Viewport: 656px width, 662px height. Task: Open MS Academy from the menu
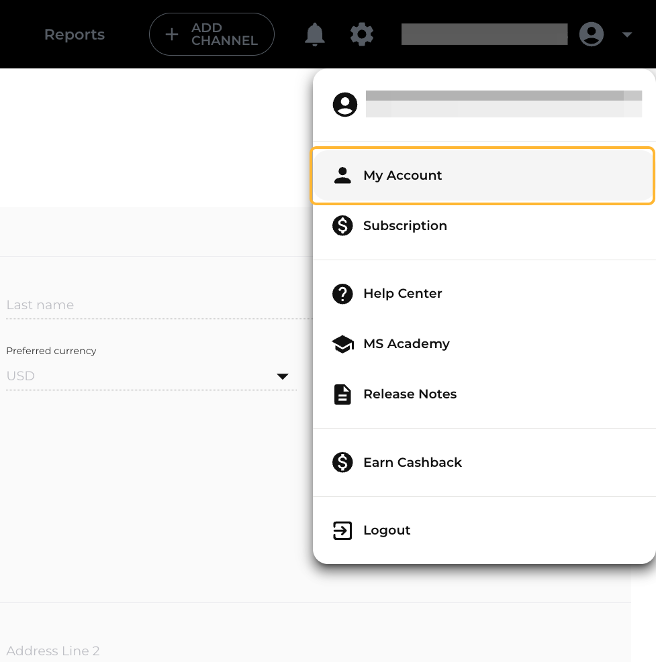[x=484, y=343]
